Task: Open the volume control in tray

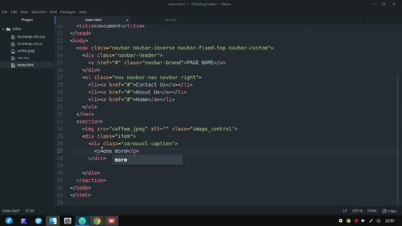Action: click(363, 220)
